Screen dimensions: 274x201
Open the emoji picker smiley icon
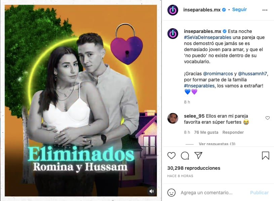[x=171, y=193]
